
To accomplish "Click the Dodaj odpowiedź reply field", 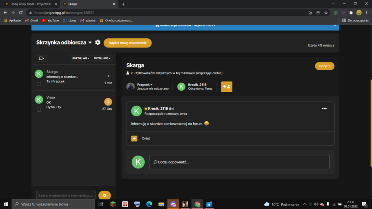I will [239, 162].
